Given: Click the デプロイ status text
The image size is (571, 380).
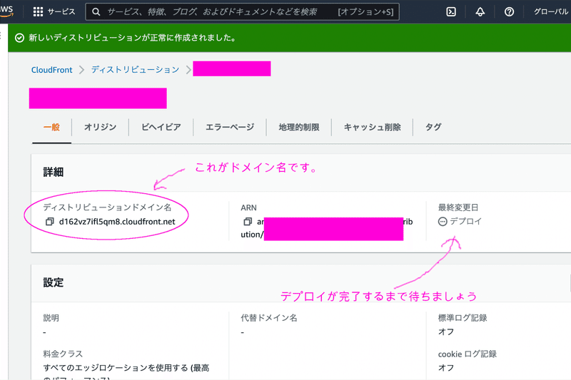Looking at the screenshot, I should pos(465,221).
